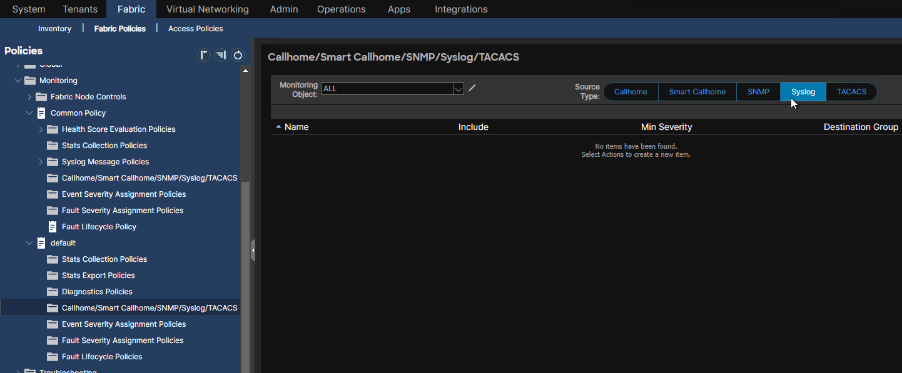Go to Inventory submenu

tap(54, 29)
